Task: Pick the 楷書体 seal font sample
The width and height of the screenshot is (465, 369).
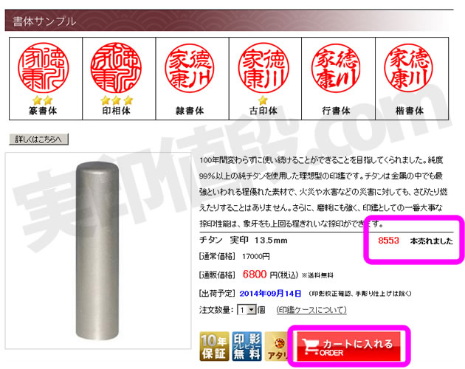Action: [412, 79]
